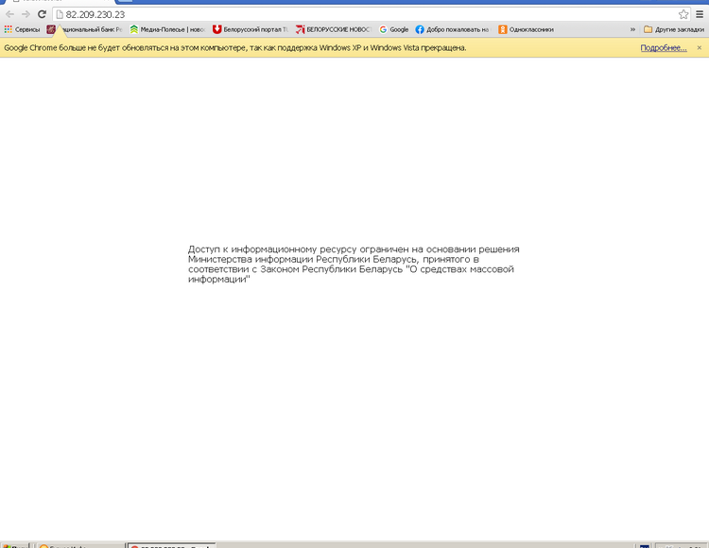Open the Facebook 'Добро пожаловать' bookmark
Screen dimensions: 709x548
click(453, 29)
